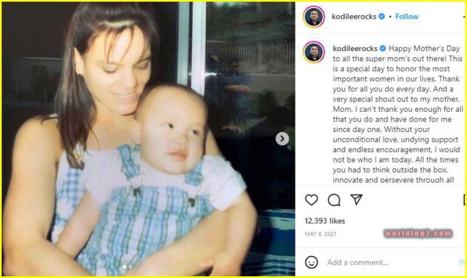Screen dimensions: 467x278
Task: Click the caption author's avatar
Action: [314, 52]
